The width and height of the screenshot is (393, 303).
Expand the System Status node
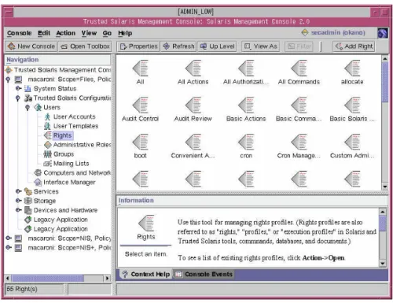coord(18,88)
